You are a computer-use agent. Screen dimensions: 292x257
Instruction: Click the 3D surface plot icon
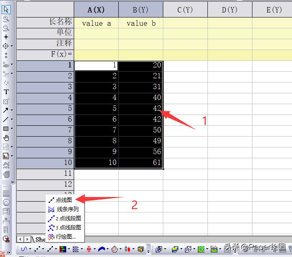coord(175,249)
